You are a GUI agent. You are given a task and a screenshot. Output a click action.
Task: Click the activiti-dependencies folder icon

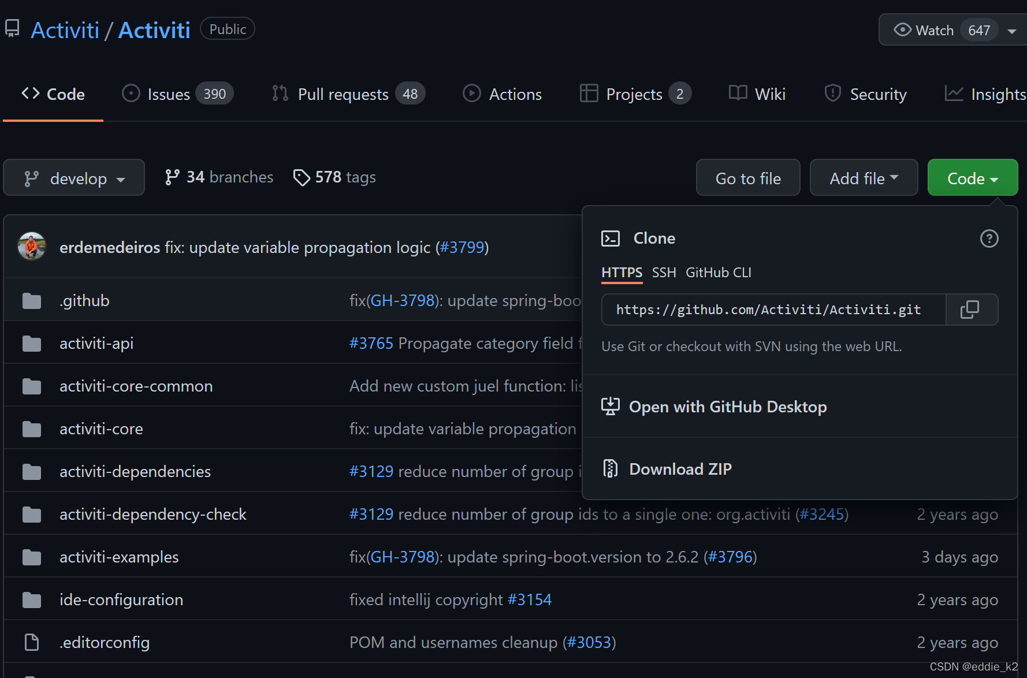[32, 472]
